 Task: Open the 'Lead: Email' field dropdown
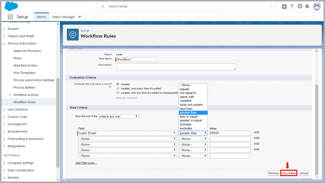pos(127,133)
